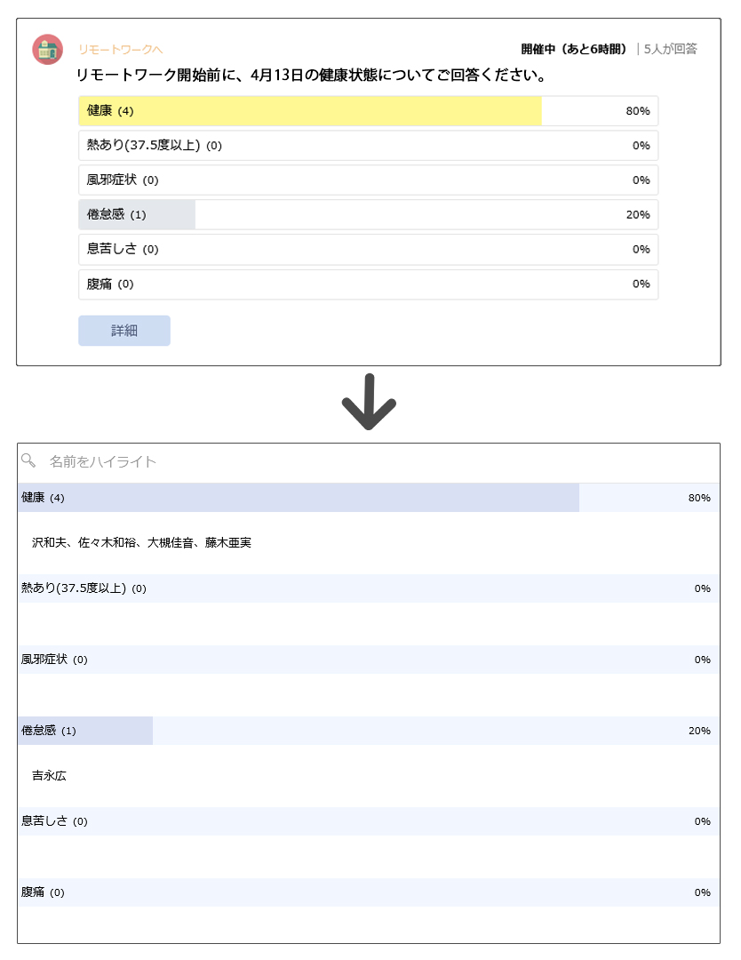Viewport: 741px width, 960px height.
Task: Open the リモートワークへ link
Action: click(121, 50)
